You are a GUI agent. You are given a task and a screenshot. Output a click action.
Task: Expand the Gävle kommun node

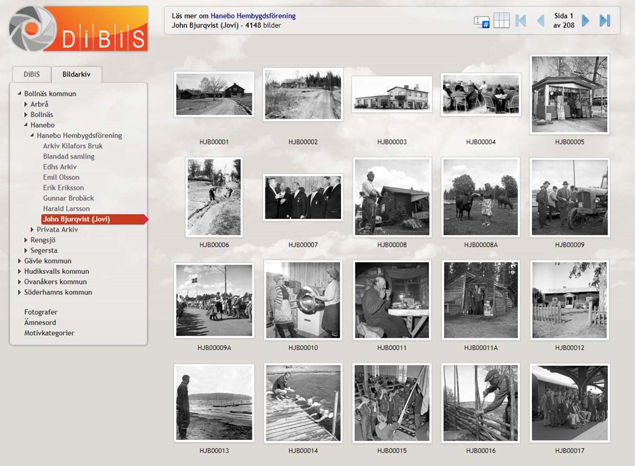[x=19, y=261]
